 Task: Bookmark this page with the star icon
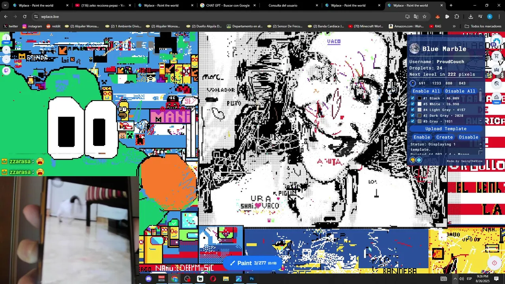(x=425, y=17)
